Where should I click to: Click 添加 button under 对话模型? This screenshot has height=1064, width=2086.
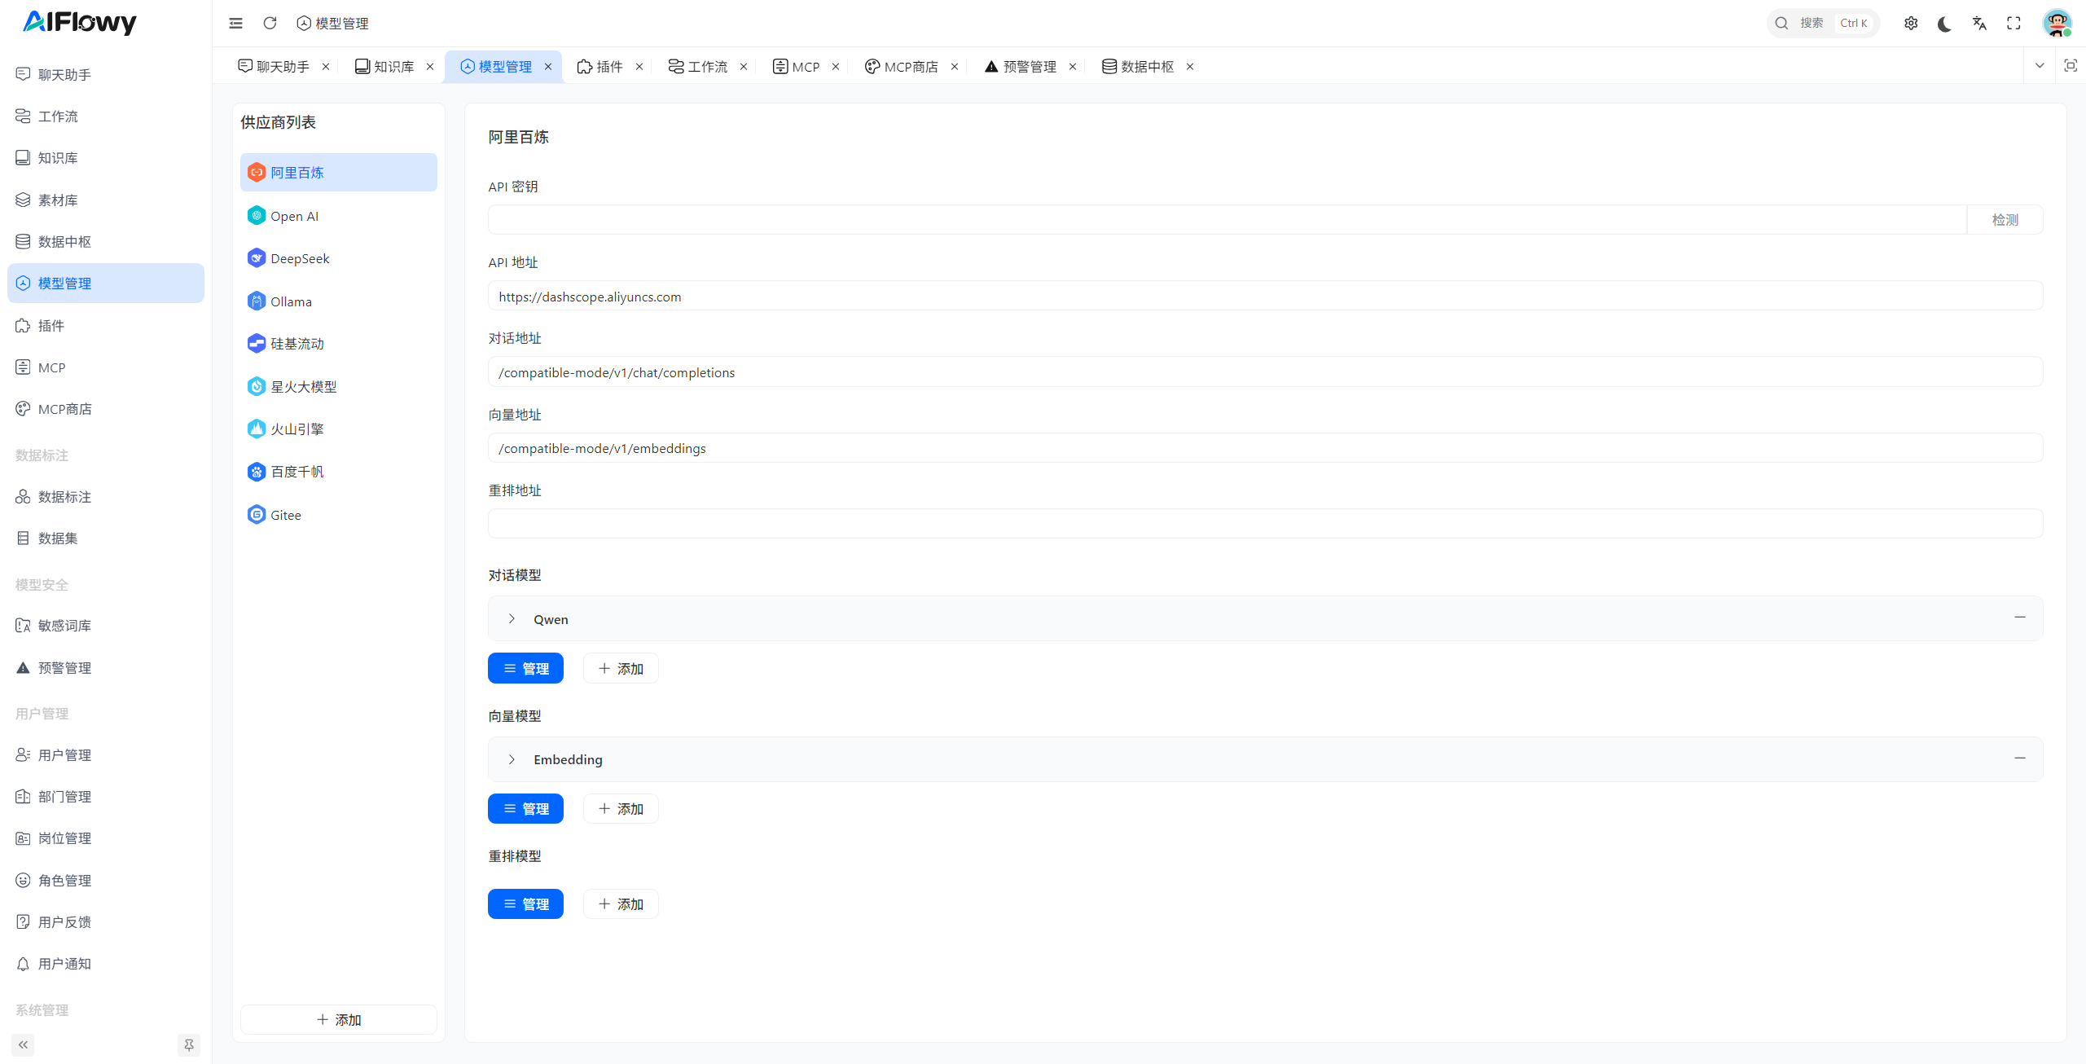click(x=621, y=668)
